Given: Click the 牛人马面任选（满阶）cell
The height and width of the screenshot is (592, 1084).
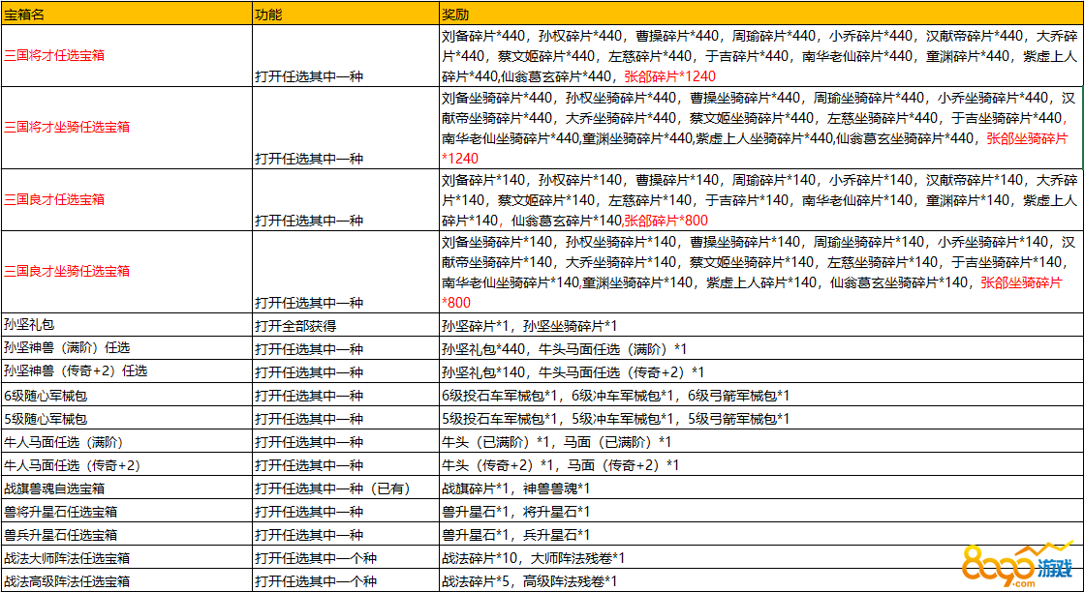Looking at the screenshot, I should click(64, 442).
